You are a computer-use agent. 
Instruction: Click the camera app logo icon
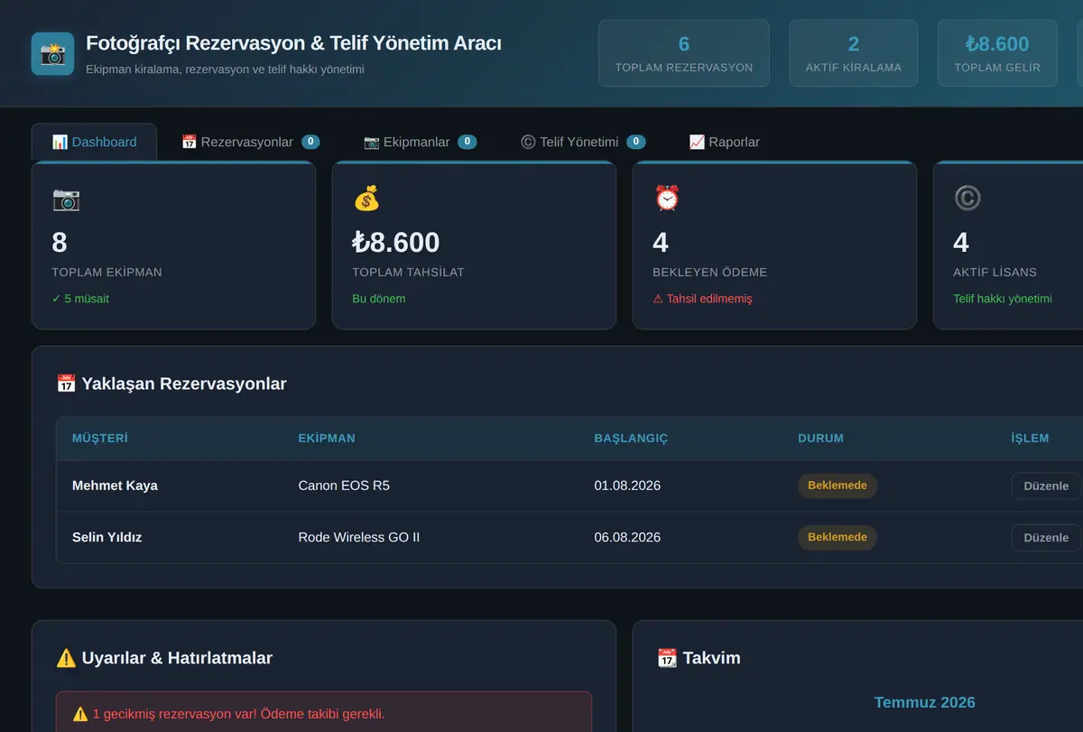(x=52, y=53)
